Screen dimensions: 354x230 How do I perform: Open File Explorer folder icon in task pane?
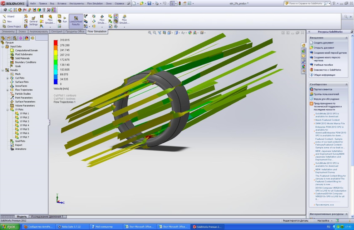coord(304,56)
